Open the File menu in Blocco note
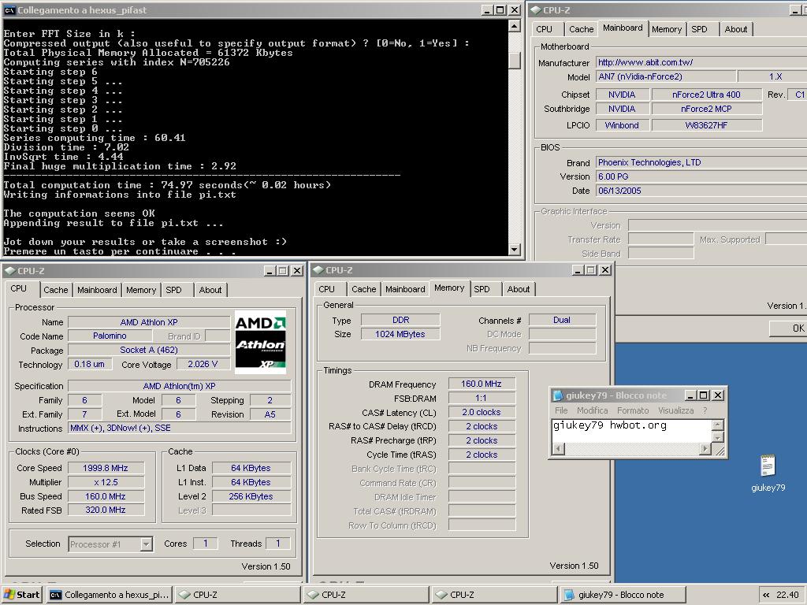Image resolution: width=807 pixels, height=605 pixels. [x=561, y=410]
